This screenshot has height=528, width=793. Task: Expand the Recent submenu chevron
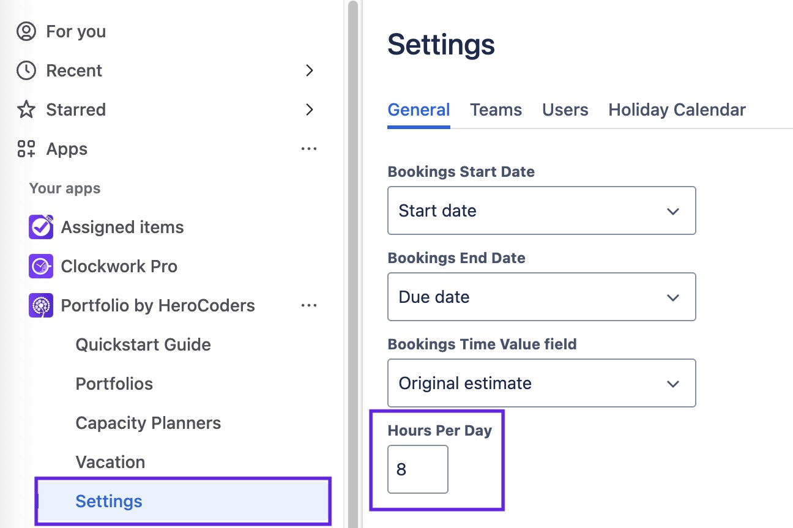(310, 71)
